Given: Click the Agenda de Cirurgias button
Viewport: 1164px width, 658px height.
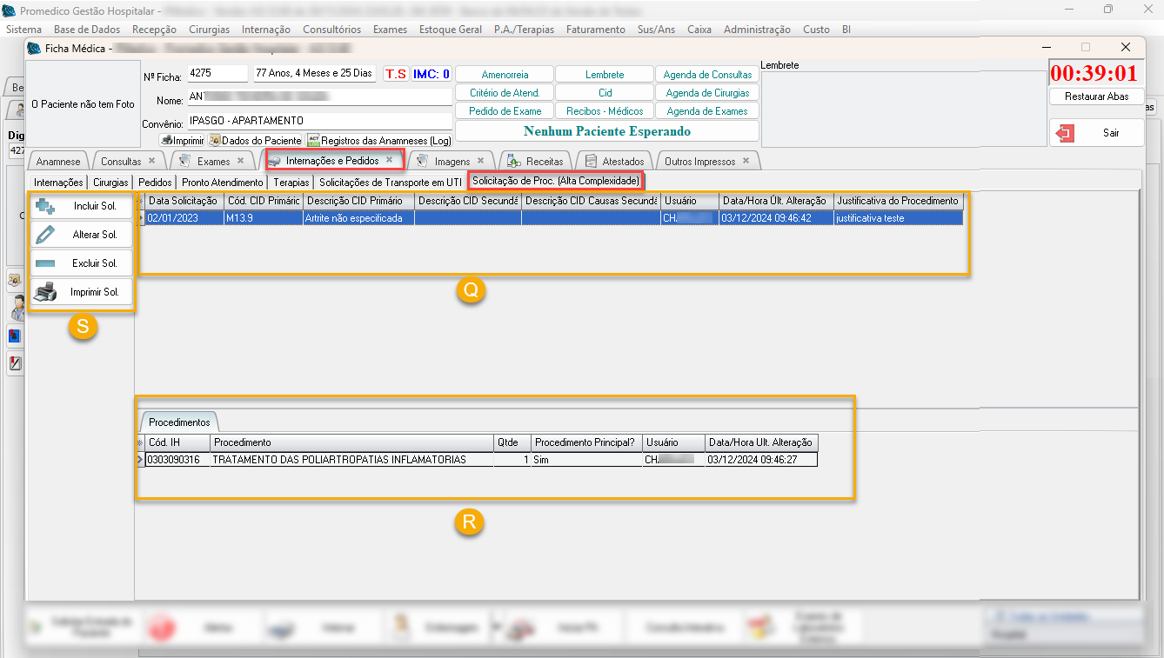Looking at the screenshot, I should 706,93.
